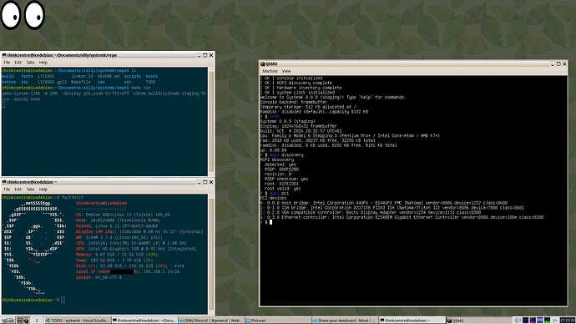Viewport: 576px width, 324px height.
Task: Switch to thinkcentre@icedebian ~/Docu... taskbar item
Action: click(144, 321)
